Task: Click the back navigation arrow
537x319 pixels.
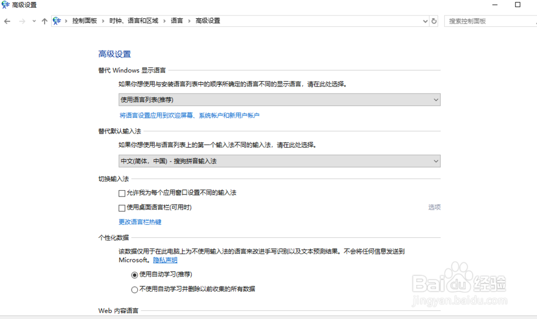Action: [7, 20]
